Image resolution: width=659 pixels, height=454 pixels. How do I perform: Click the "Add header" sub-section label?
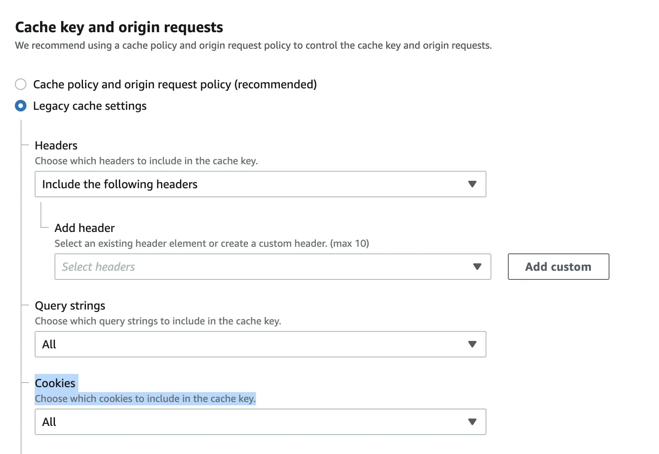(x=85, y=228)
